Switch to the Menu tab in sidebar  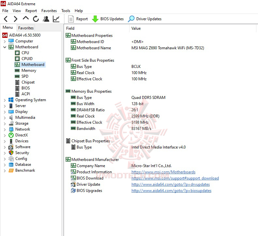[8, 27]
